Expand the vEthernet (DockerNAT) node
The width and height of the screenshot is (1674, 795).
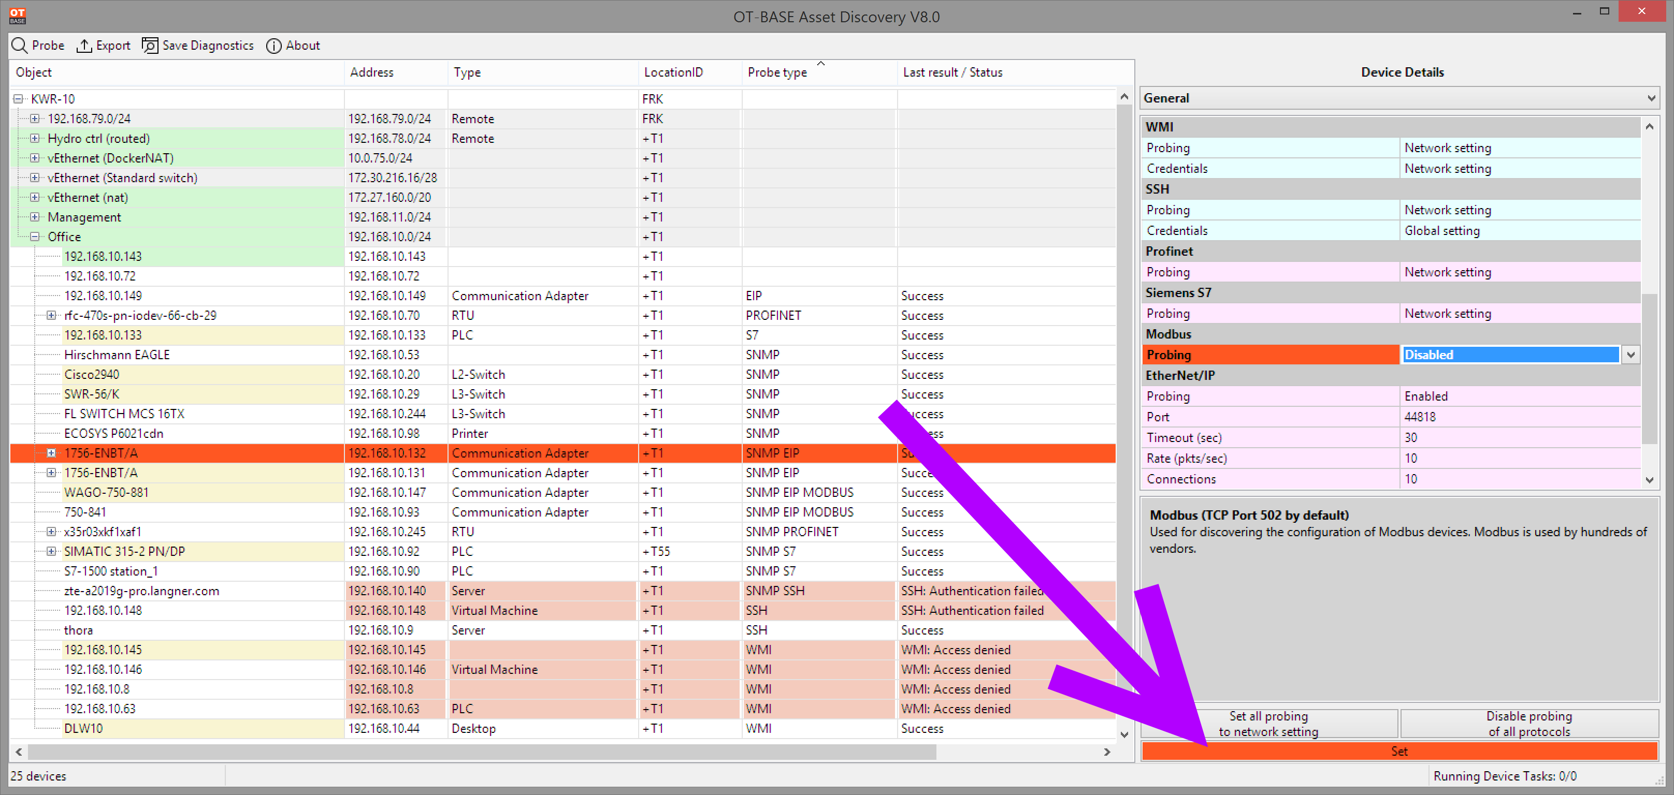point(35,158)
